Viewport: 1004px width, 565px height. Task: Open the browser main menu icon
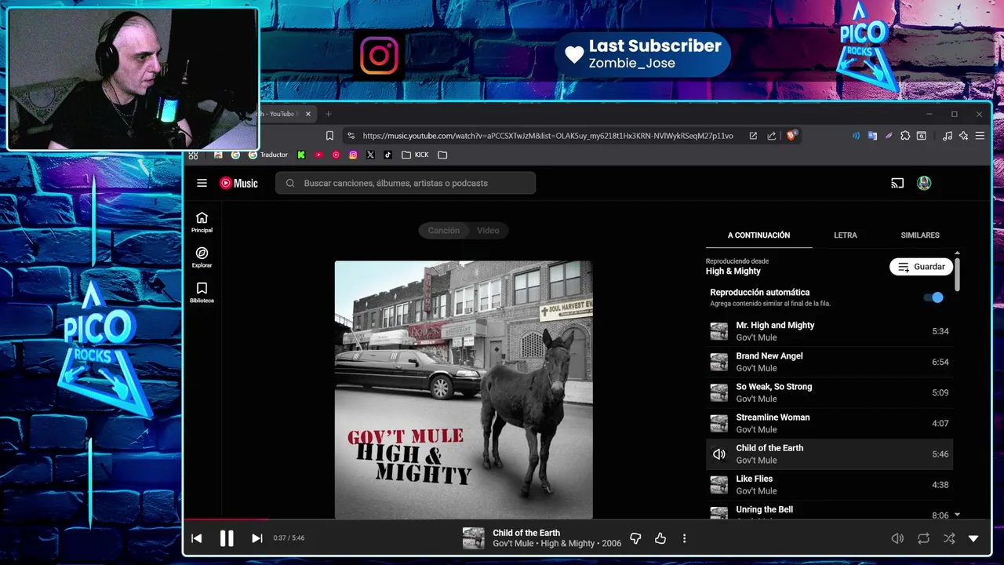(980, 136)
